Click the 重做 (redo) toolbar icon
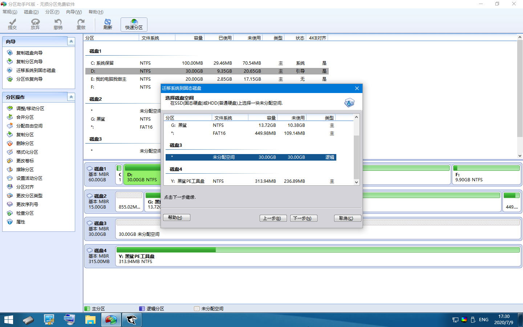 (x=81, y=24)
